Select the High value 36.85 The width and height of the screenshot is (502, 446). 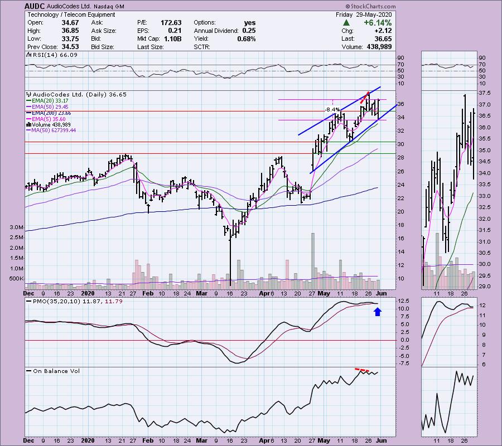click(x=70, y=31)
